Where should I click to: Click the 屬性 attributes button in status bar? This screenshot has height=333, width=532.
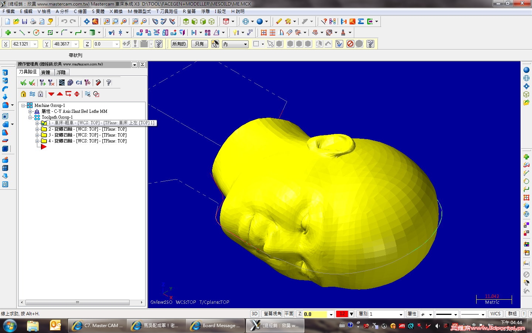coord(412,314)
